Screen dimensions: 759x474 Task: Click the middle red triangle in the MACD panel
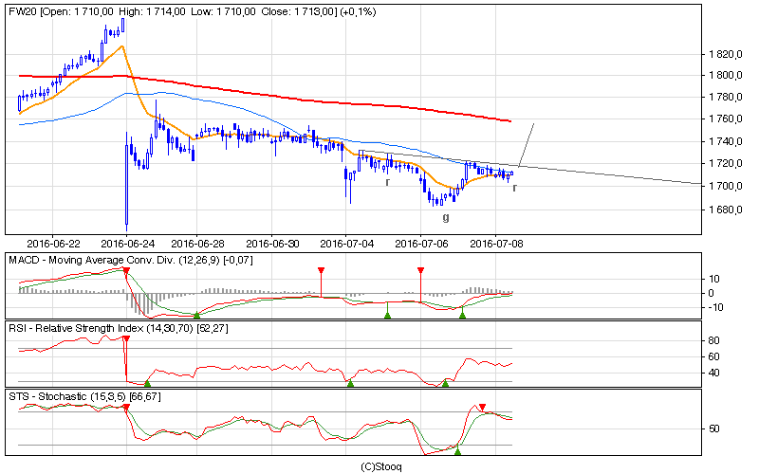[x=322, y=270]
